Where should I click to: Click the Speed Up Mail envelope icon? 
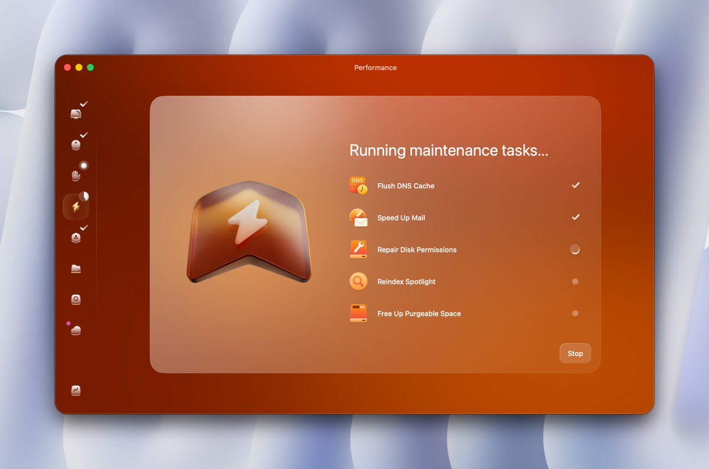(358, 217)
